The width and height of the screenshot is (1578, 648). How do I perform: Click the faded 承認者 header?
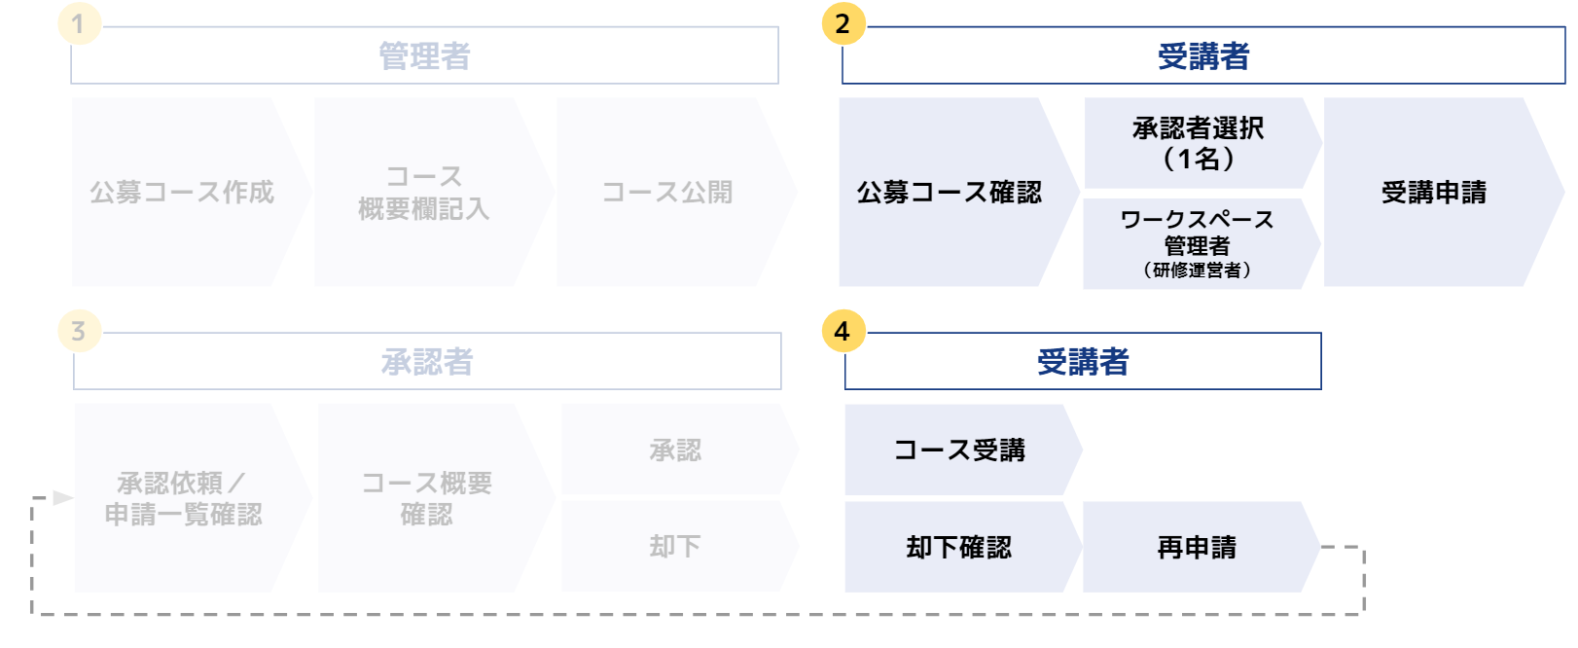427,362
